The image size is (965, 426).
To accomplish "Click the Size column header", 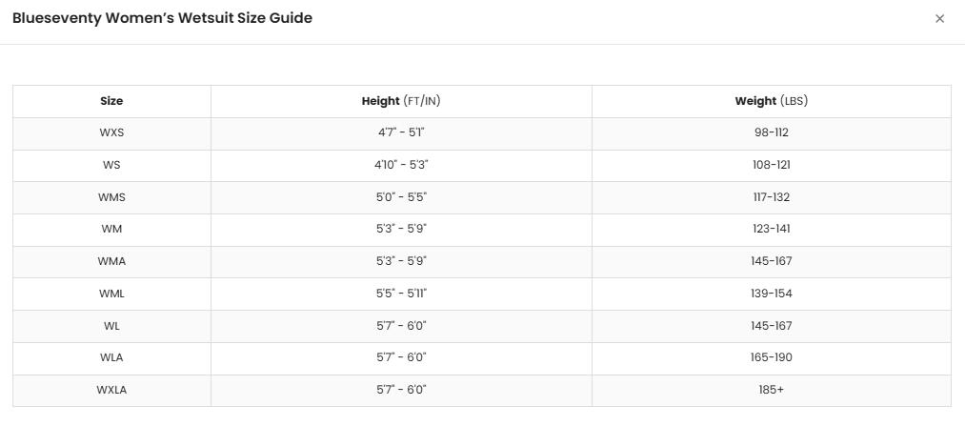I will point(111,101).
